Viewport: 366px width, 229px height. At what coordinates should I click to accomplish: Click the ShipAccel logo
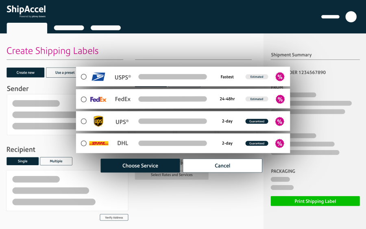26,11
